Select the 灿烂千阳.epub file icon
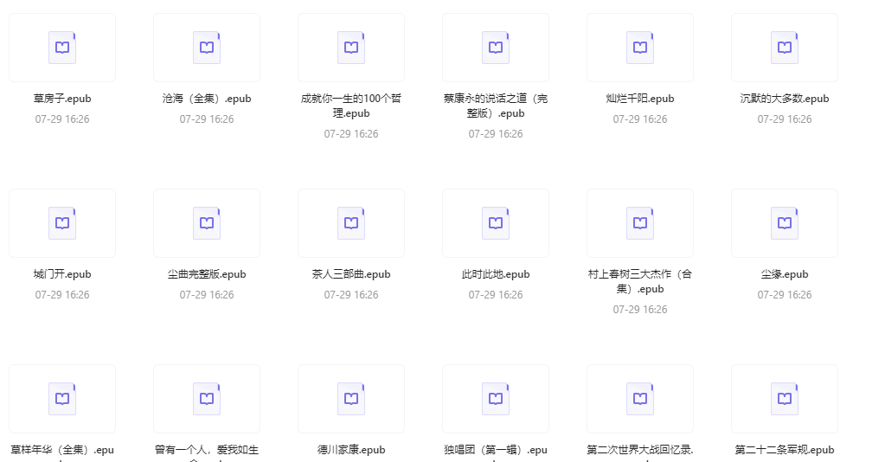 point(640,48)
